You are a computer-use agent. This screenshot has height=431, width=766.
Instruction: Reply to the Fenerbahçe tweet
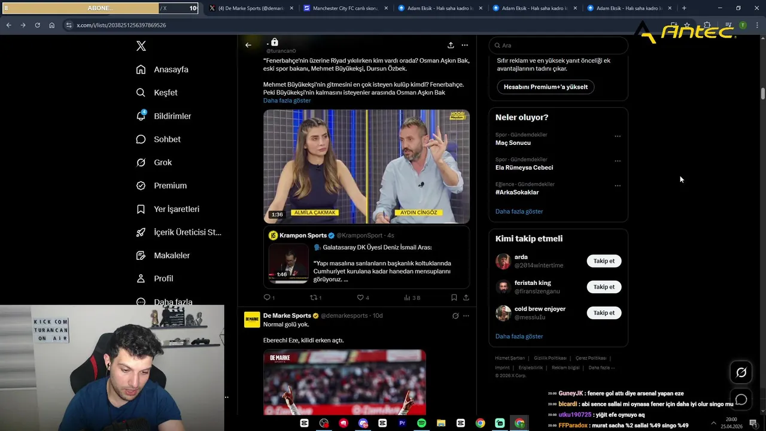(x=267, y=298)
